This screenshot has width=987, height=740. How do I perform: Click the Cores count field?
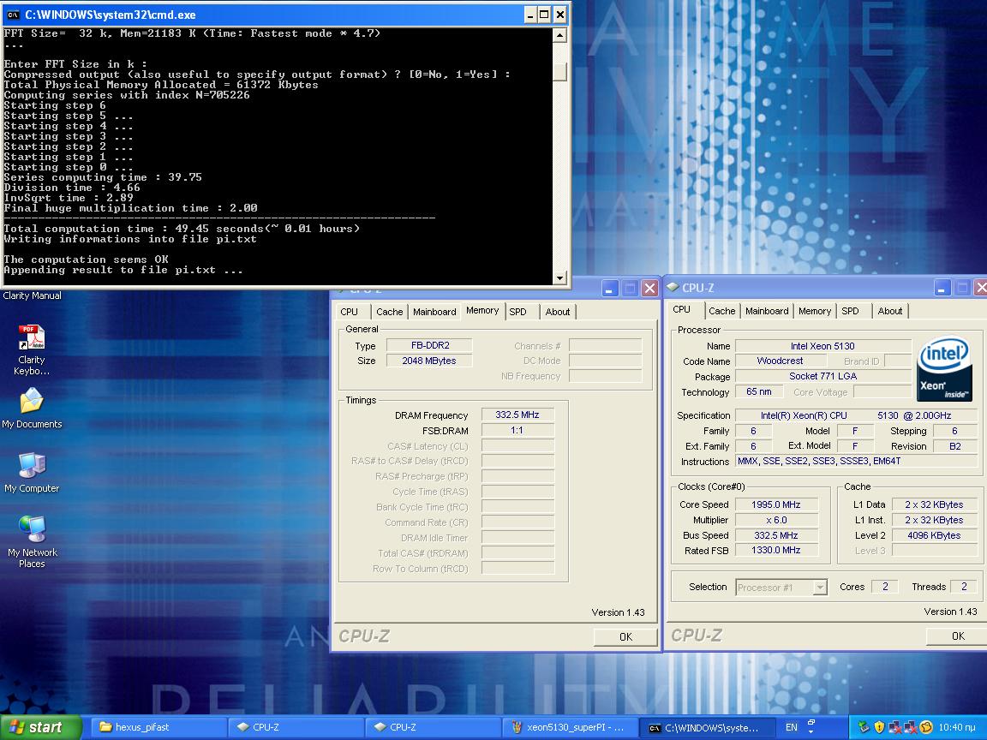pyautogui.click(x=884, y=587)
